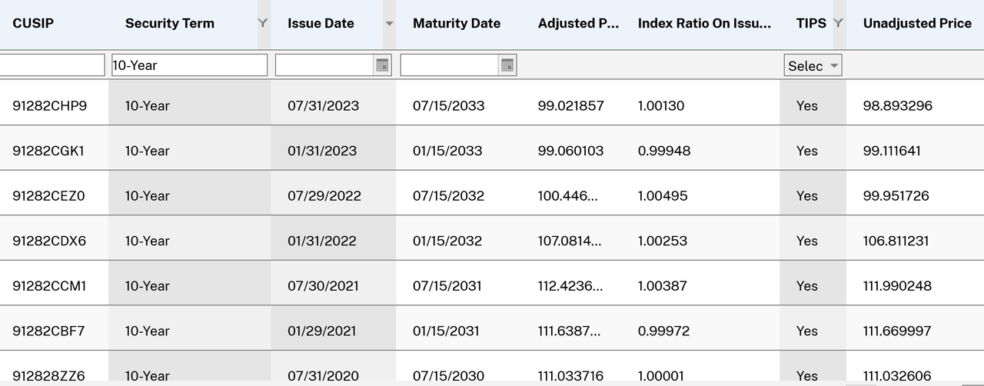Select the TIPS Yes value in row 91282CGK1

pos(807,151)
